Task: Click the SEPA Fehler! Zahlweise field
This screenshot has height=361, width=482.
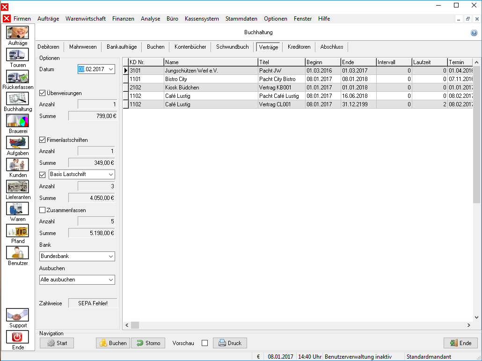Action: click(93, 303)
